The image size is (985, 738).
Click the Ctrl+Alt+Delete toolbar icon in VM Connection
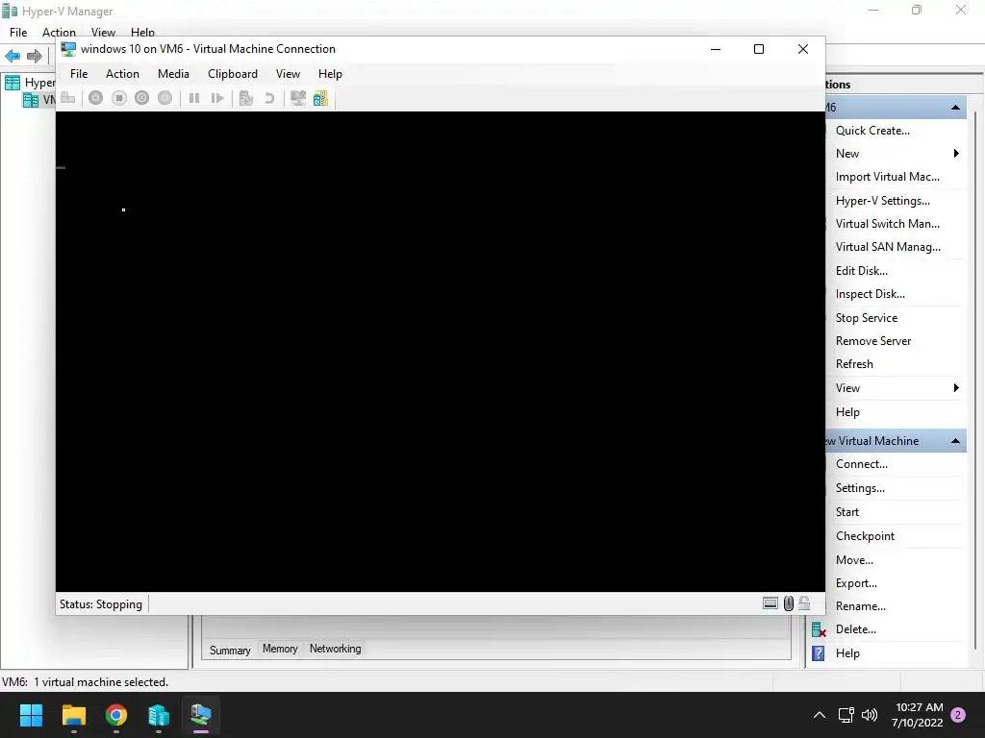[68, 98]
